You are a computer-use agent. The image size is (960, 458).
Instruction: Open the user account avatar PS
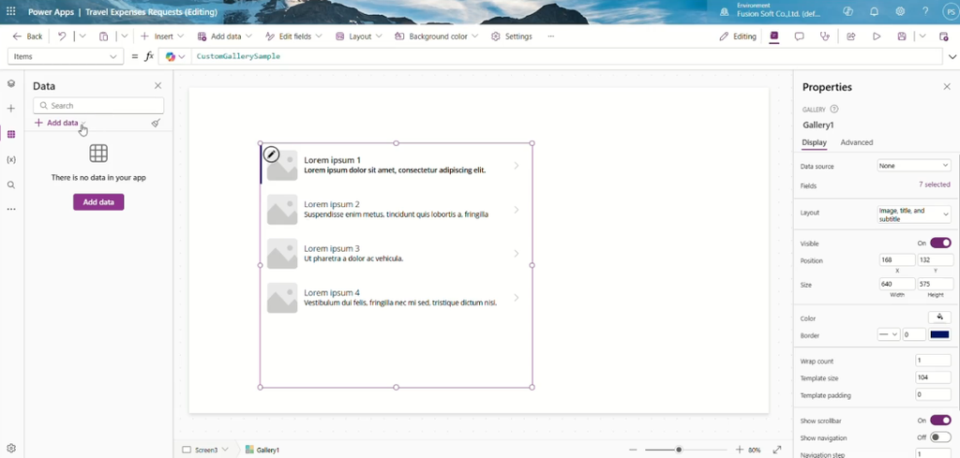pos(949,11)
